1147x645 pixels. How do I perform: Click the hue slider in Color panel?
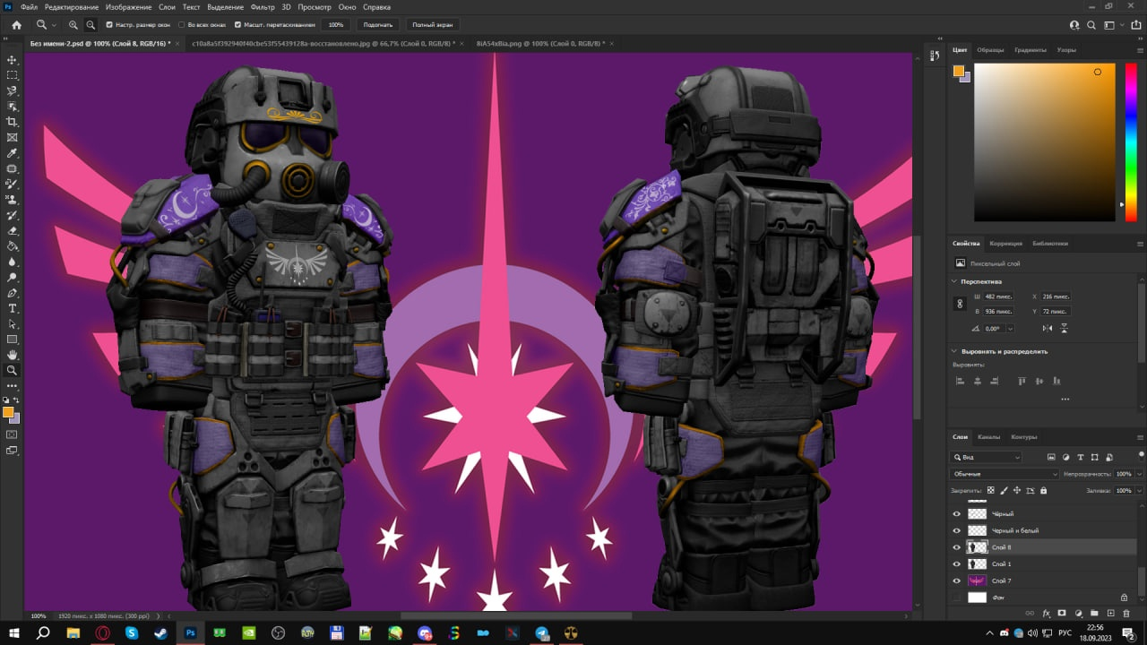click(x=1131, y=142)
